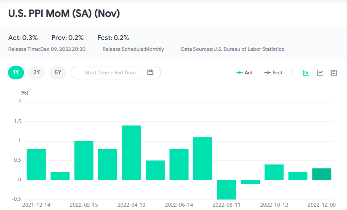Click the 2022-02-15 bar

(x=84, y=160)
